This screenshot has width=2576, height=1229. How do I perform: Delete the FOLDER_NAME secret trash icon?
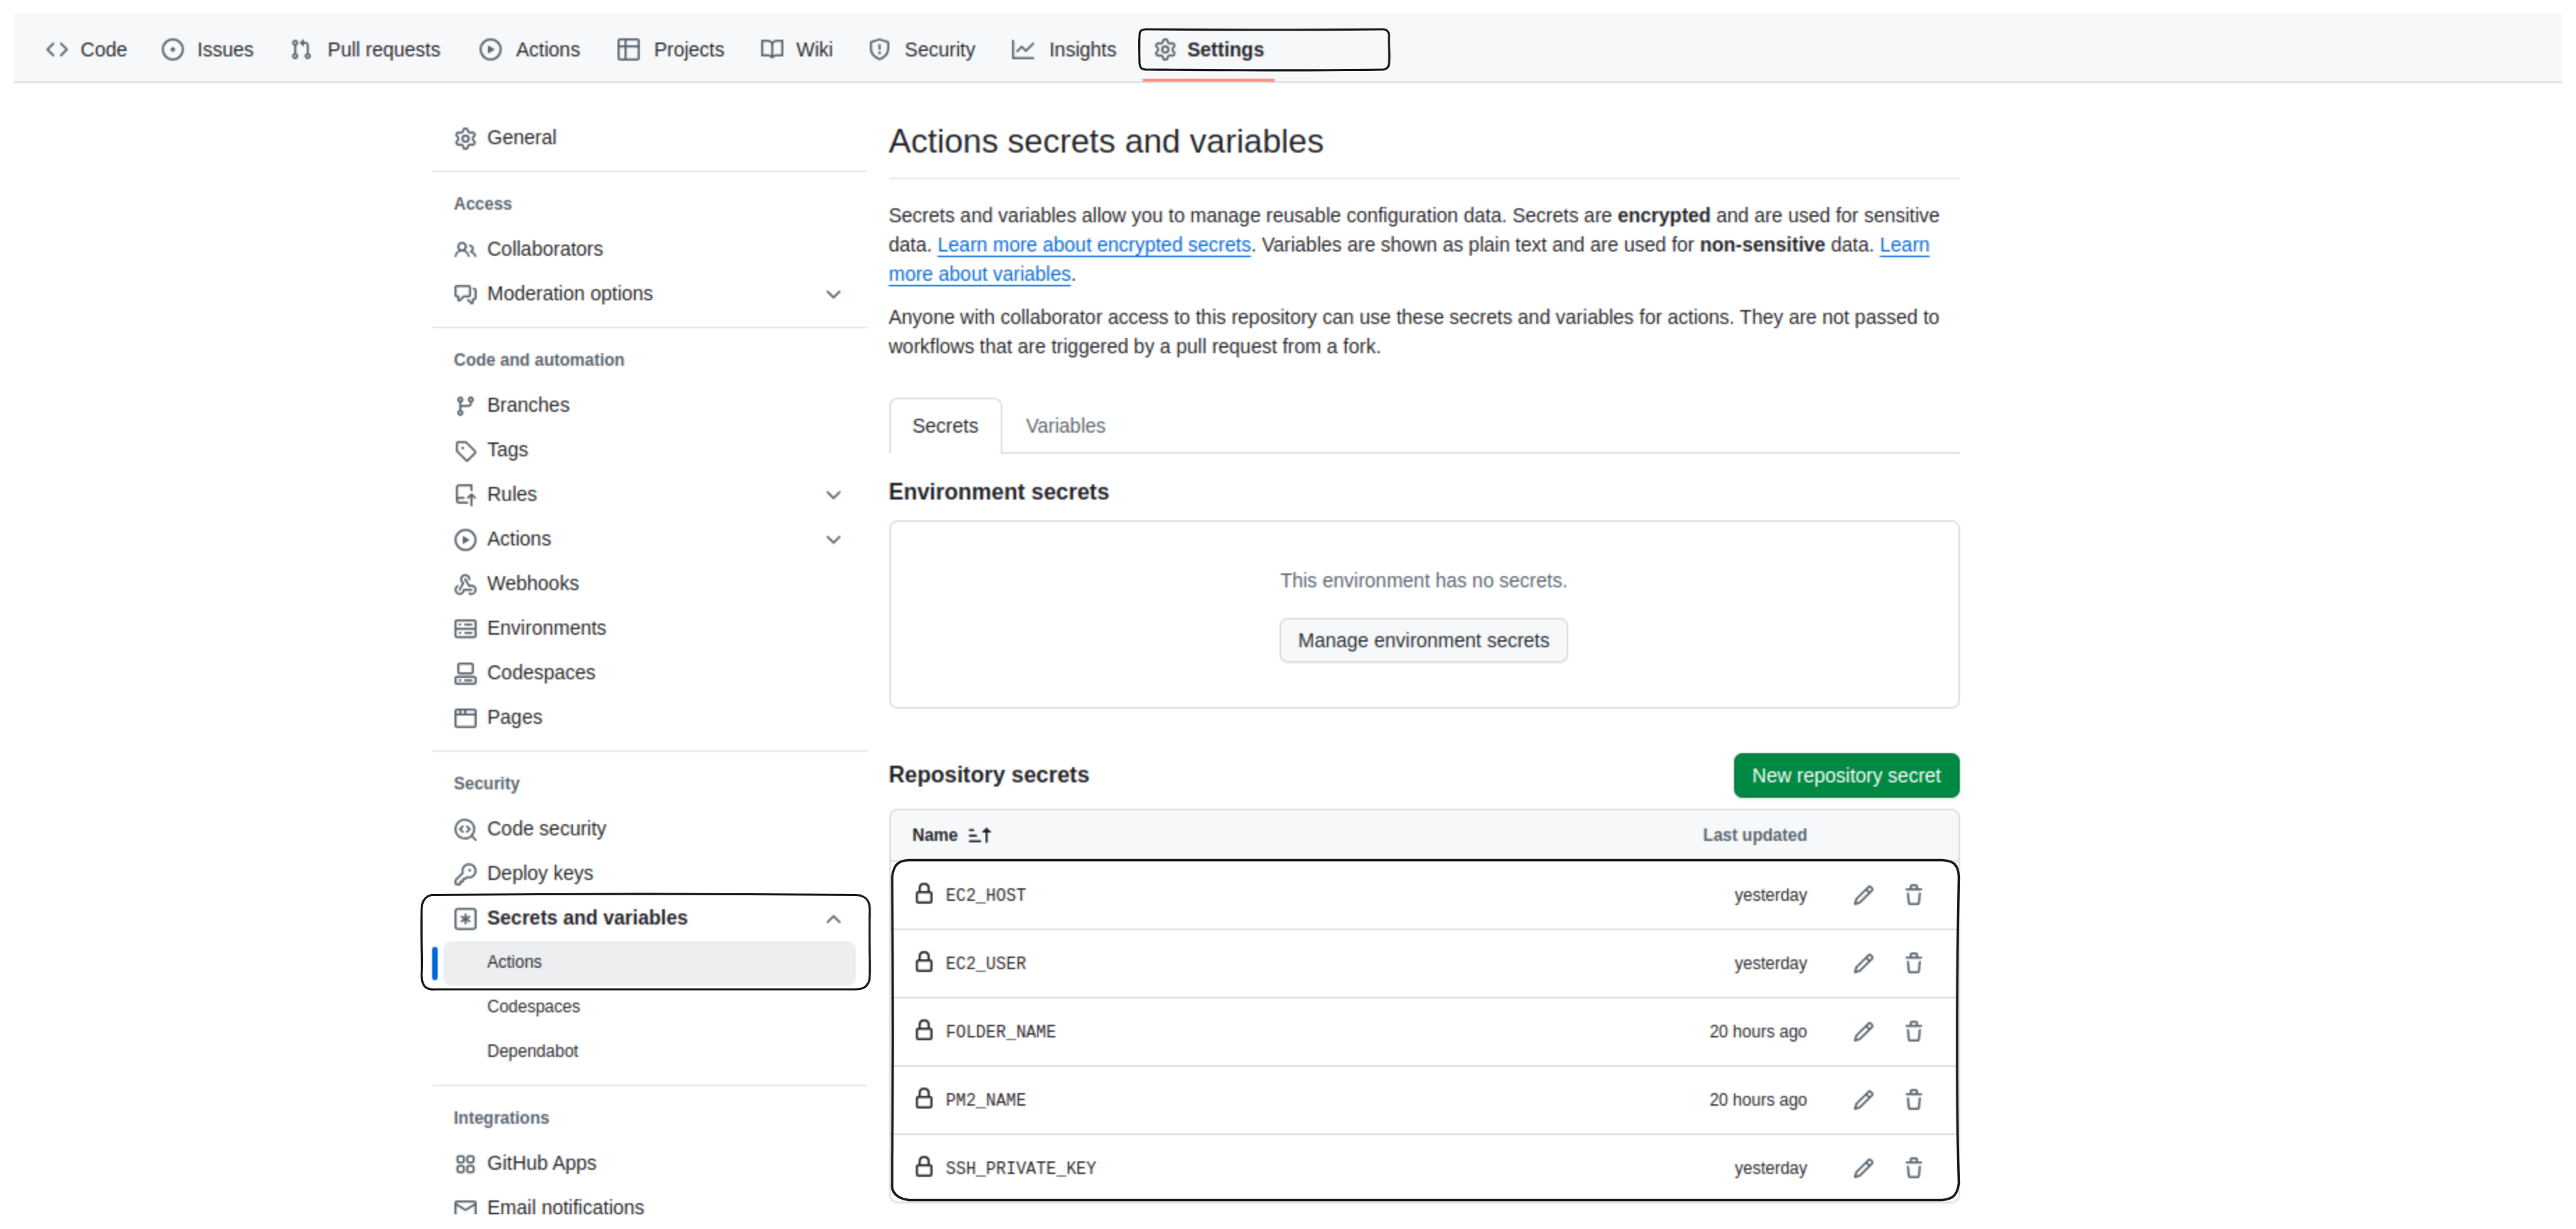click(x=1912, y=1031)
